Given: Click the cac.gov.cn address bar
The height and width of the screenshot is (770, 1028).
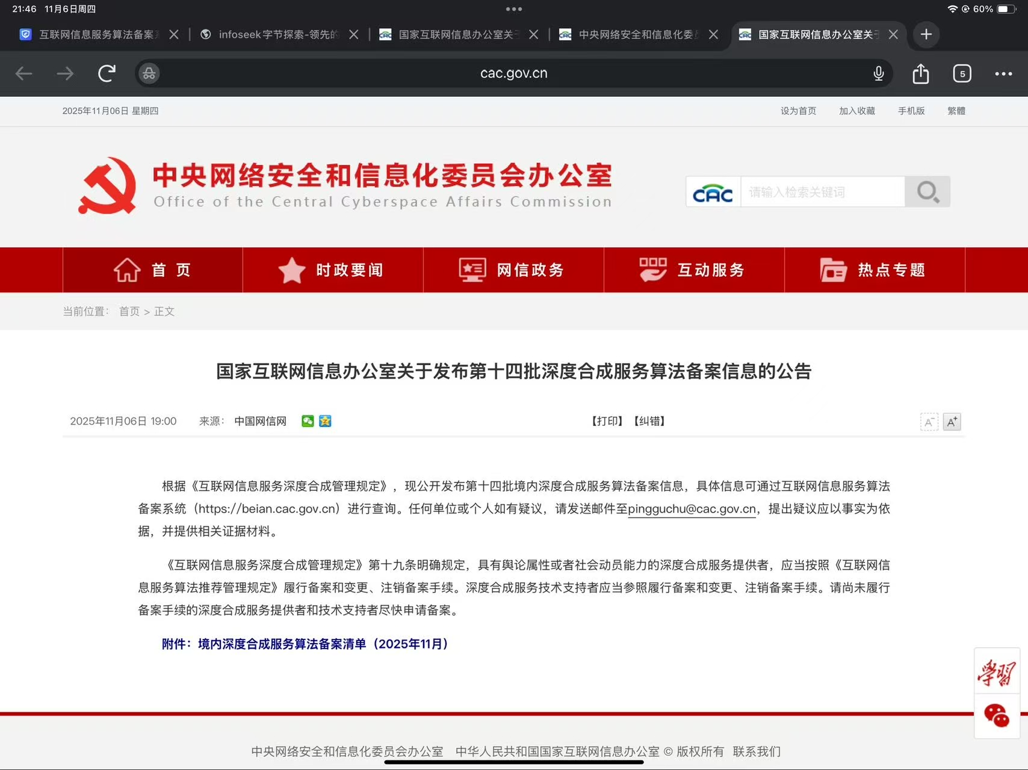Looking at the screenshot, I should (x=514, y=73).
